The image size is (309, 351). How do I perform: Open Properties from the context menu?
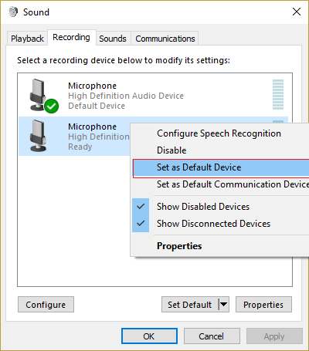179,246
